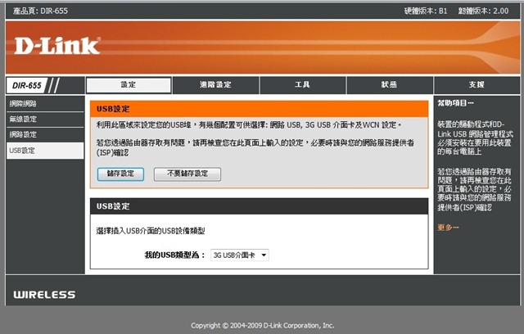Open the 工具 tab
Viewport: 524px width, 334px height.
[x=302, y=85]
